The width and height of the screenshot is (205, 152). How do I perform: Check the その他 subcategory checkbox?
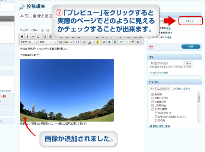pyautogui.click(x=156, y=120)
